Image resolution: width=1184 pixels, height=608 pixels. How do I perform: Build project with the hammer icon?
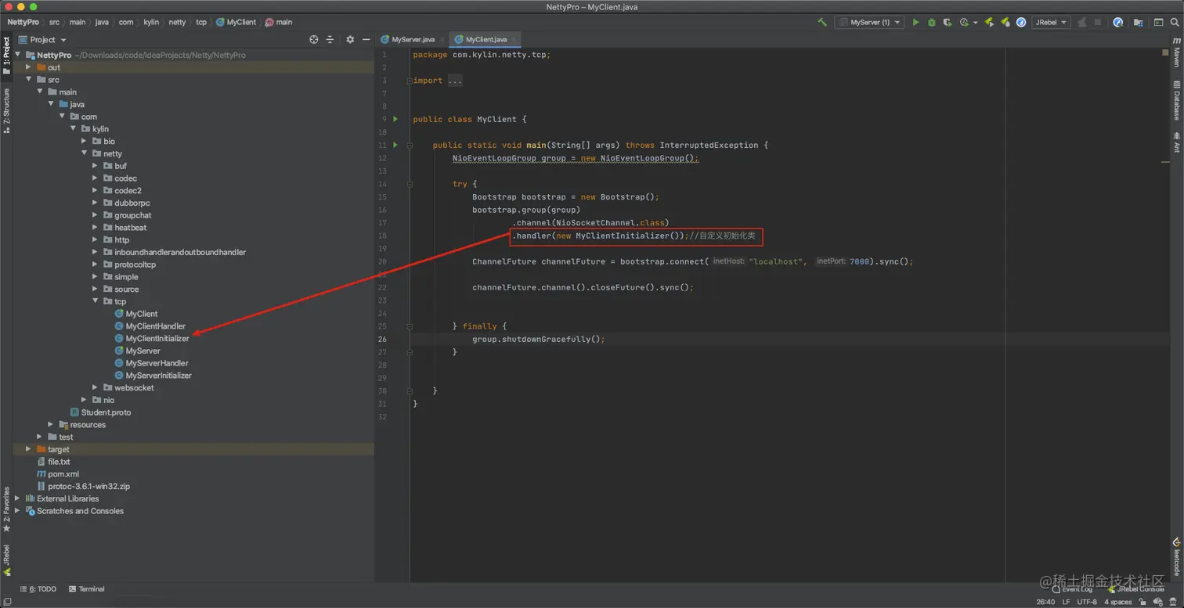click(x=822, y=23)
